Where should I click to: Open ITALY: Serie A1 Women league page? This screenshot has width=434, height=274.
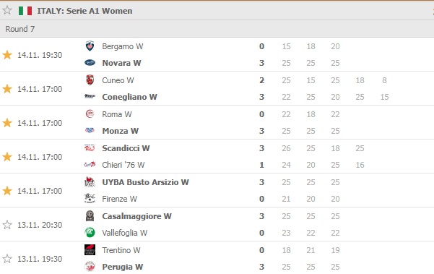coord(84,11)
